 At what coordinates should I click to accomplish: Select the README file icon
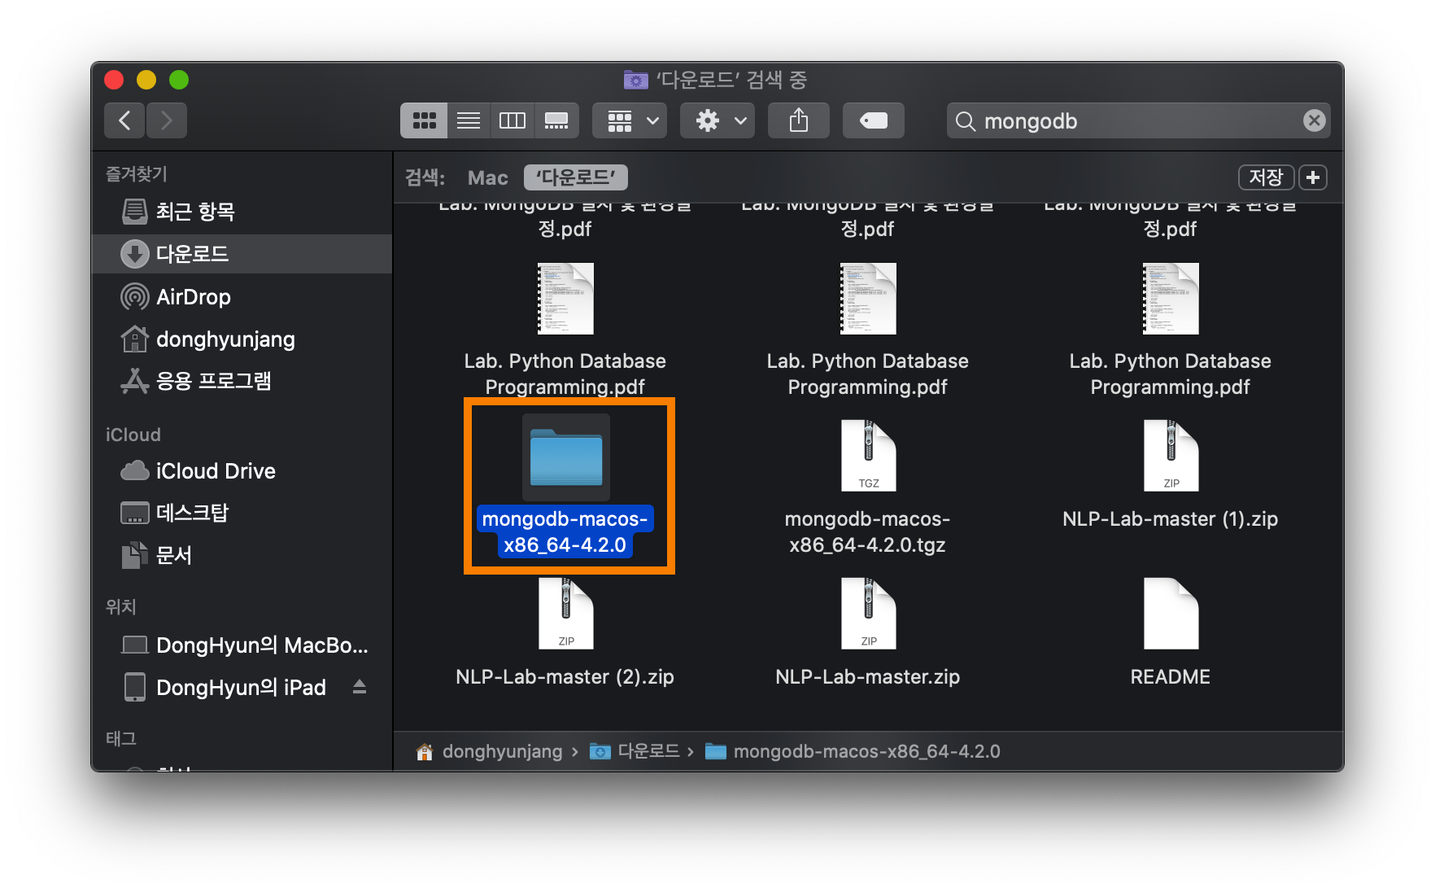[1171, 614]
